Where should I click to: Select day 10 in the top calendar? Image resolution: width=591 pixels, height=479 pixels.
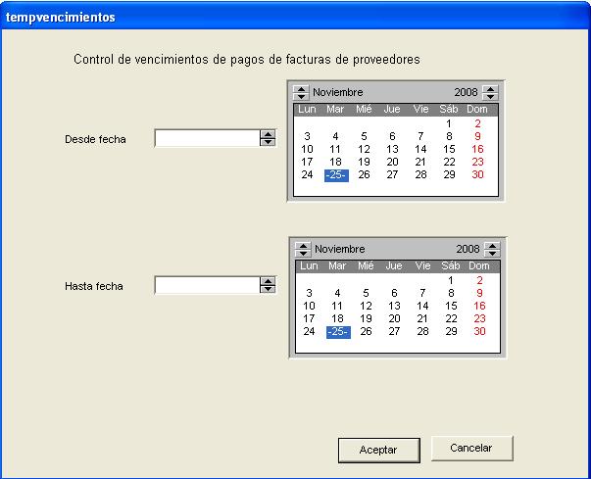(307, 149)
